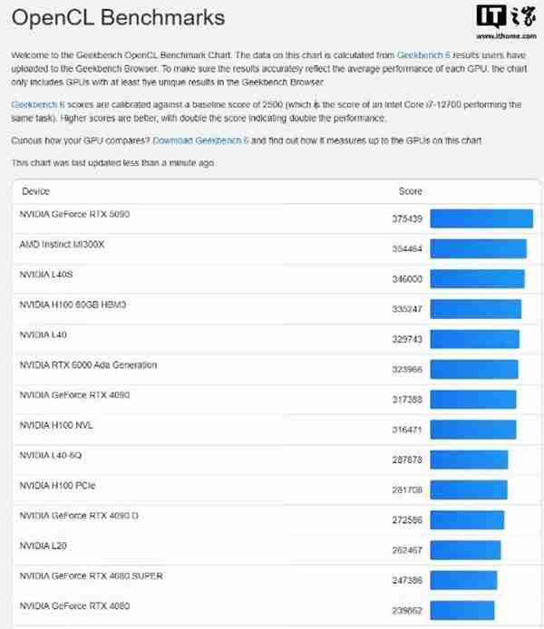Click the OpenCL Benchmarks page heading

118,19
